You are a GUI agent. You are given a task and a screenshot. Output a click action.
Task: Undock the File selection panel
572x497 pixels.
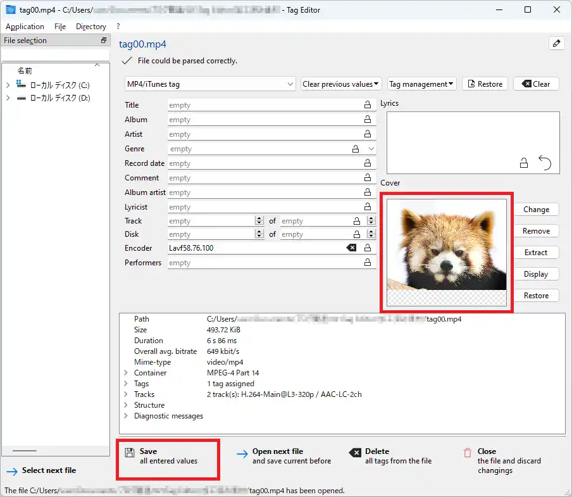tap(104, 41)
